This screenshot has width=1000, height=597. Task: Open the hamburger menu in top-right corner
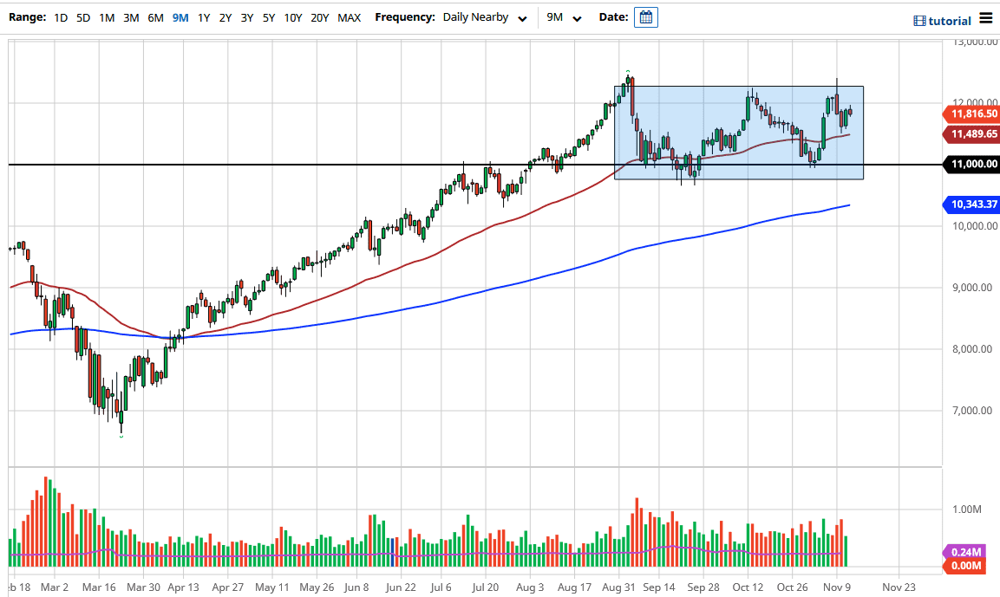pos(987,18)
